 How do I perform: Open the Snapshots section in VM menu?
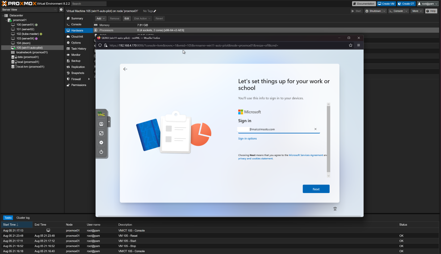tap(77, 73)
